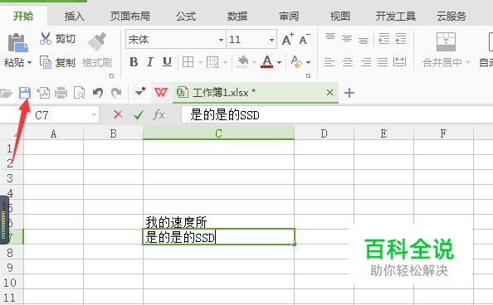The height and width of the screenshot is (305, 493).
Task: Align text left
Action: 329,62
